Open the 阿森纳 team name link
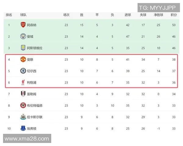The width and height of the screenshot is (183, 146). (x=31, y=25)
